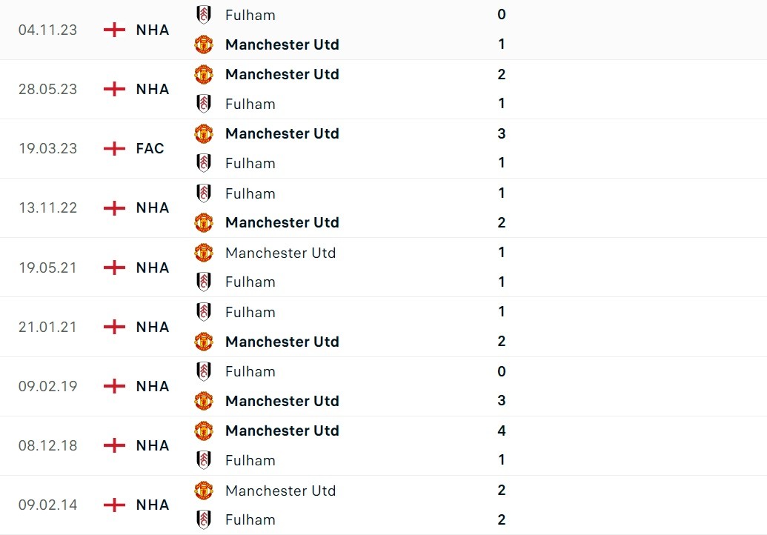Click England flag beside FAC competition
Viewport: 767px width, 535px height.
tap(114, 148)
